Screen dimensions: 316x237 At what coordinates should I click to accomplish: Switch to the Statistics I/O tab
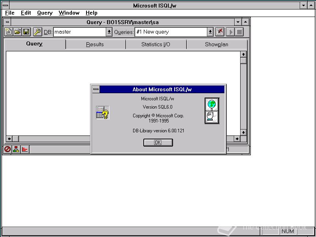coord(156,44)
